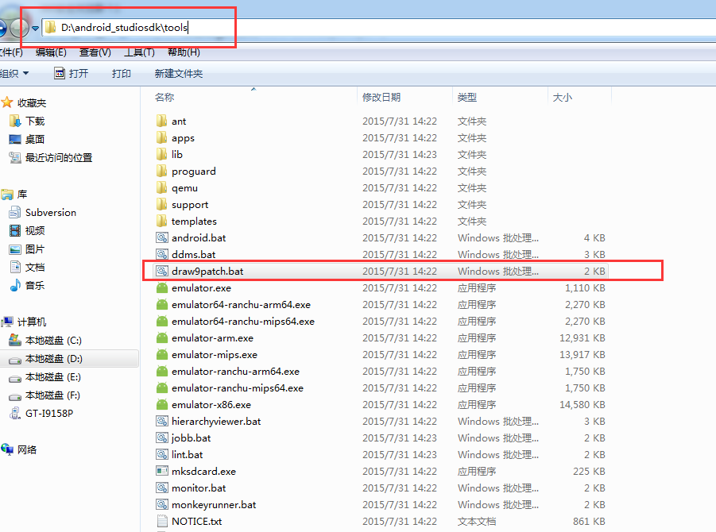The height and width of the screenshot is (532, 716).
Task: Click the 下载 folder icon in sidebar
Action: (15, 121)
